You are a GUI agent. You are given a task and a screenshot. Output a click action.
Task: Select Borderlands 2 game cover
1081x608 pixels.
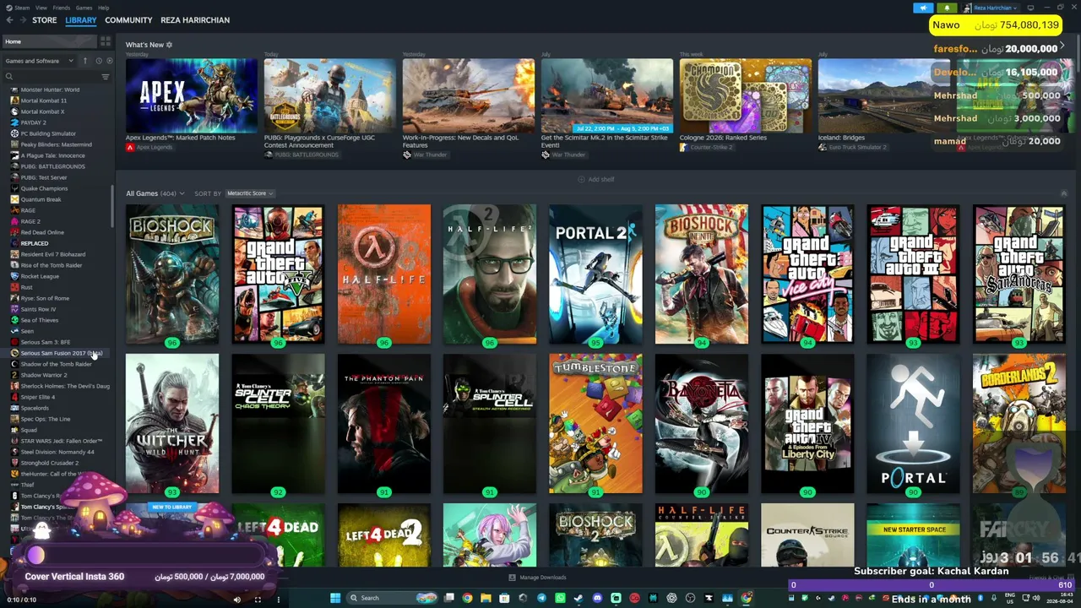coord(1019,424)
